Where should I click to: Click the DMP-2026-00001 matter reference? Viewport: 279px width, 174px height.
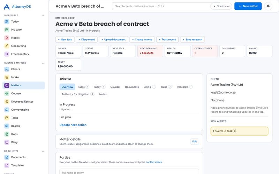(x=65, y=18)
